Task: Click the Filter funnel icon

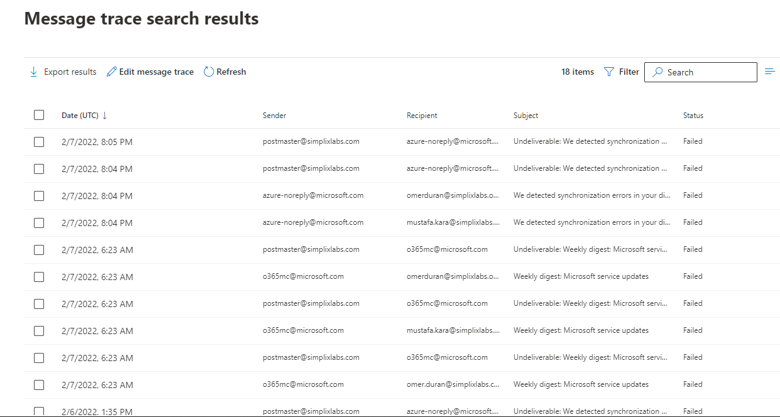Action: [609, 72]
